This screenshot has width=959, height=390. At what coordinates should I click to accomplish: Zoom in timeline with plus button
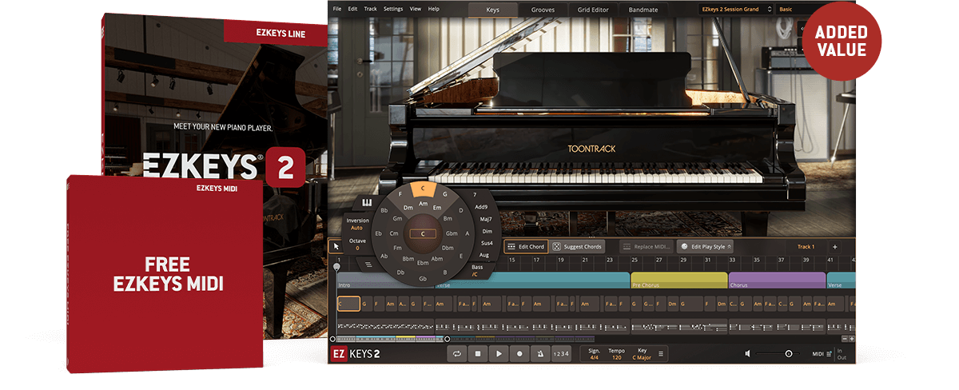[851, 339]
